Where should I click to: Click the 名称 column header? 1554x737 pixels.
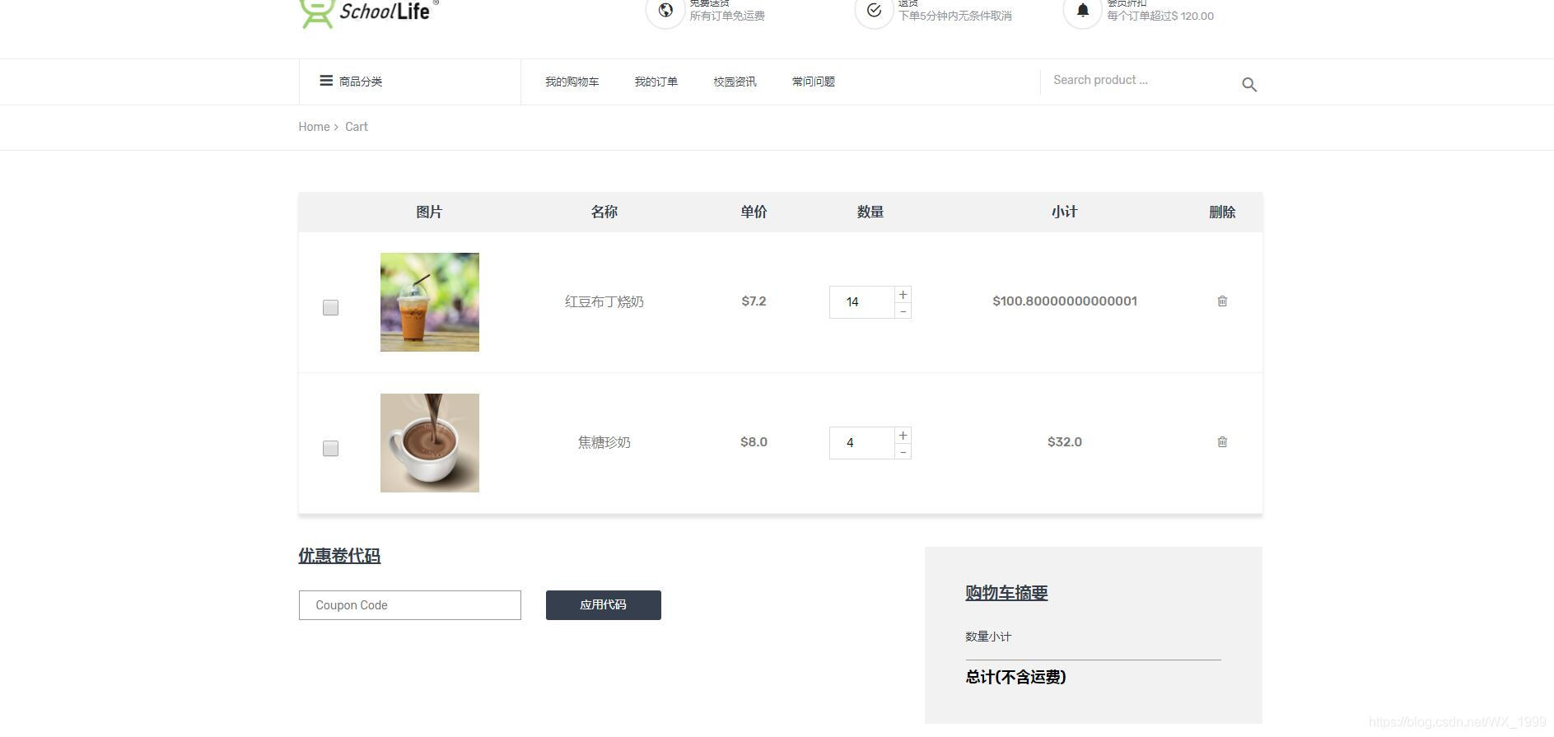604,212
